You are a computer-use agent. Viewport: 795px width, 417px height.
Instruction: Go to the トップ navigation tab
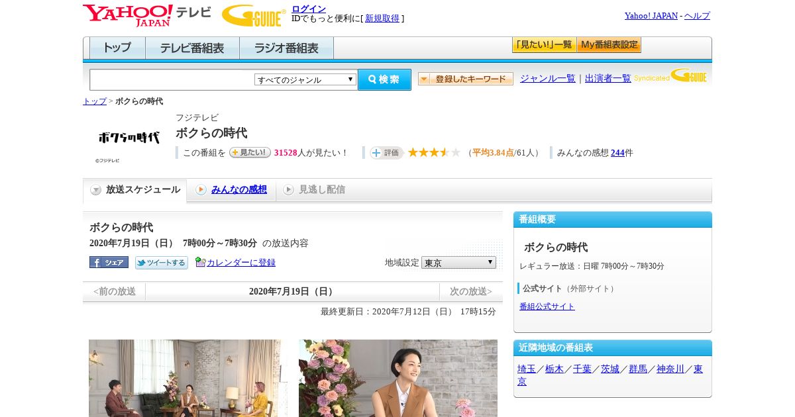coord(117,48)
